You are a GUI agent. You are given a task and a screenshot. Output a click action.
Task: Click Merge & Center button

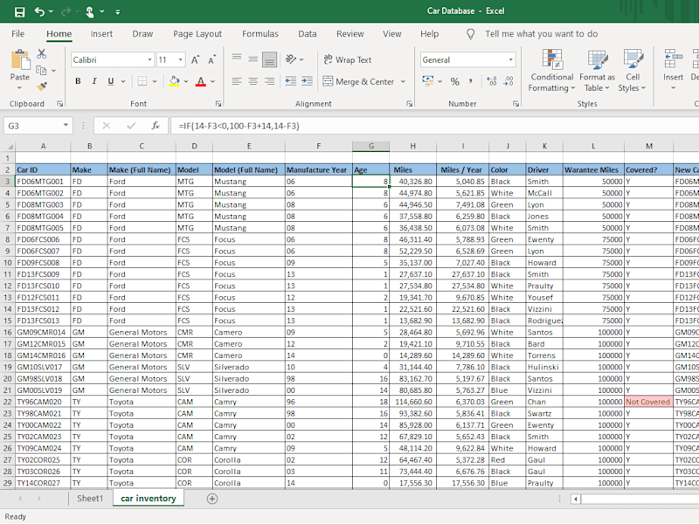click(359, 81)
